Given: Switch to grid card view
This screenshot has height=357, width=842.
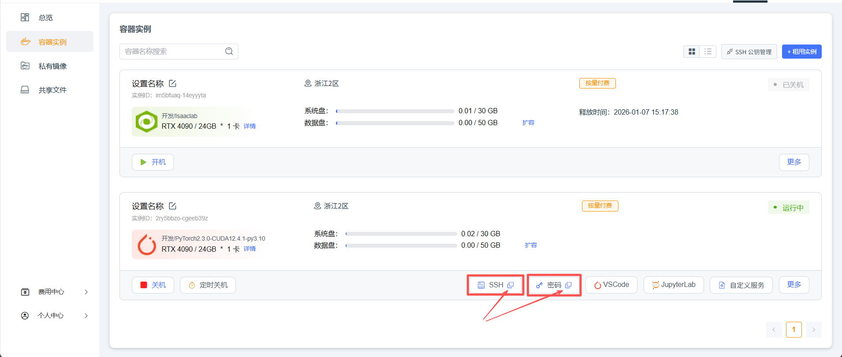Looking at the screenshot, I should coord(692,52).
